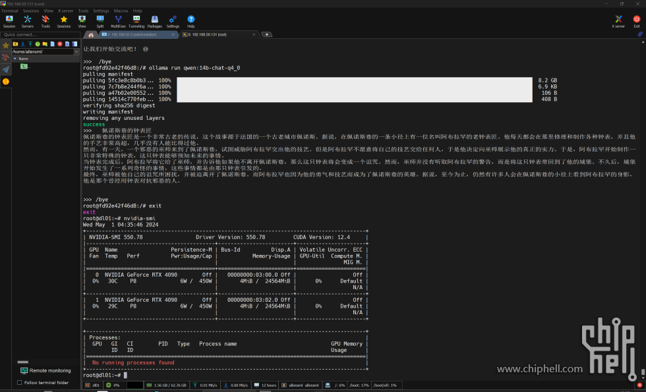Click the /home/allenxml/ path field
Image resolution: width=646 pixels, height=392 pixels.
point(42,51)
